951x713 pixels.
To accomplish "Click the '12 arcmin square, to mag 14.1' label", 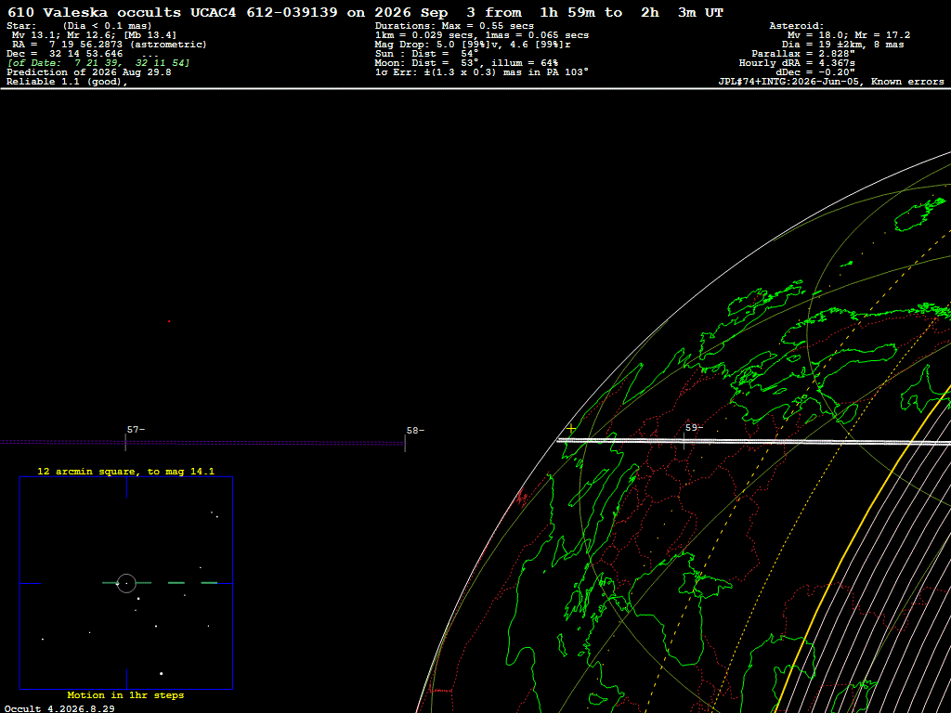I will click(x=126, y=471).
